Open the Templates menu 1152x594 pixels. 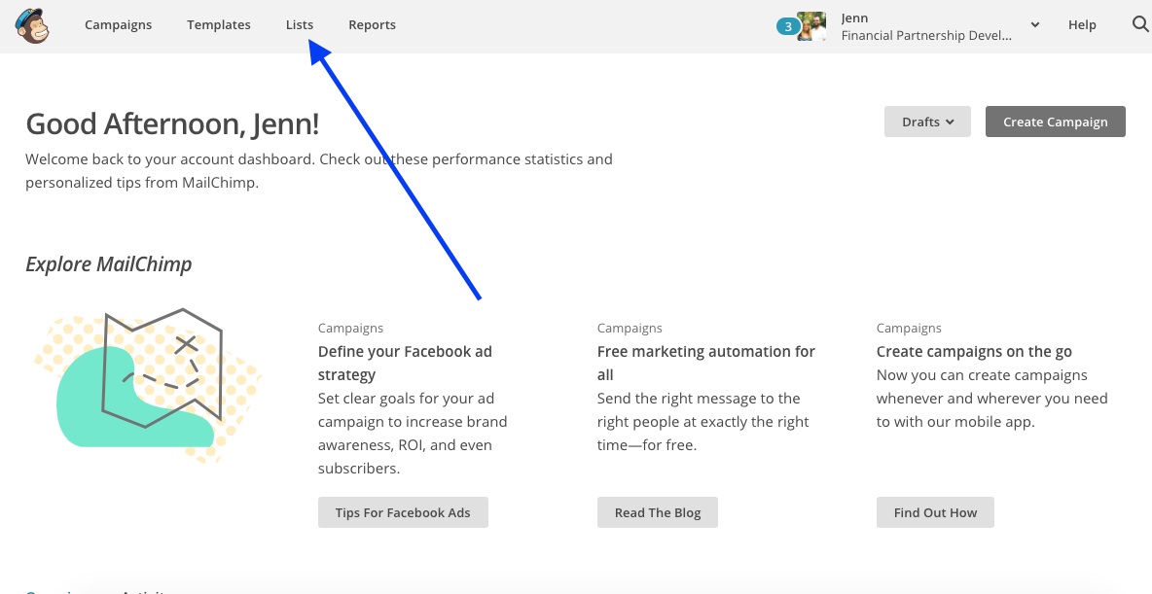218,24
